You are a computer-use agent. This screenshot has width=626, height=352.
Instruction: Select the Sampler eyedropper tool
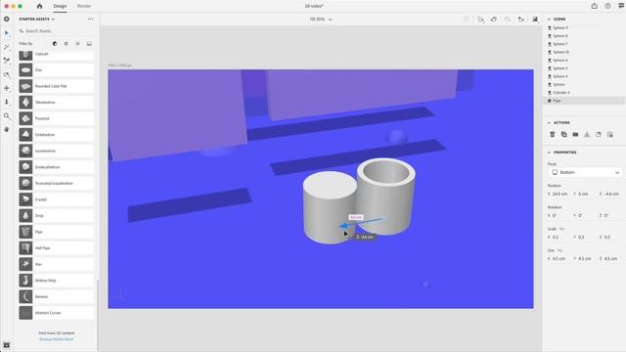point(7,61)
